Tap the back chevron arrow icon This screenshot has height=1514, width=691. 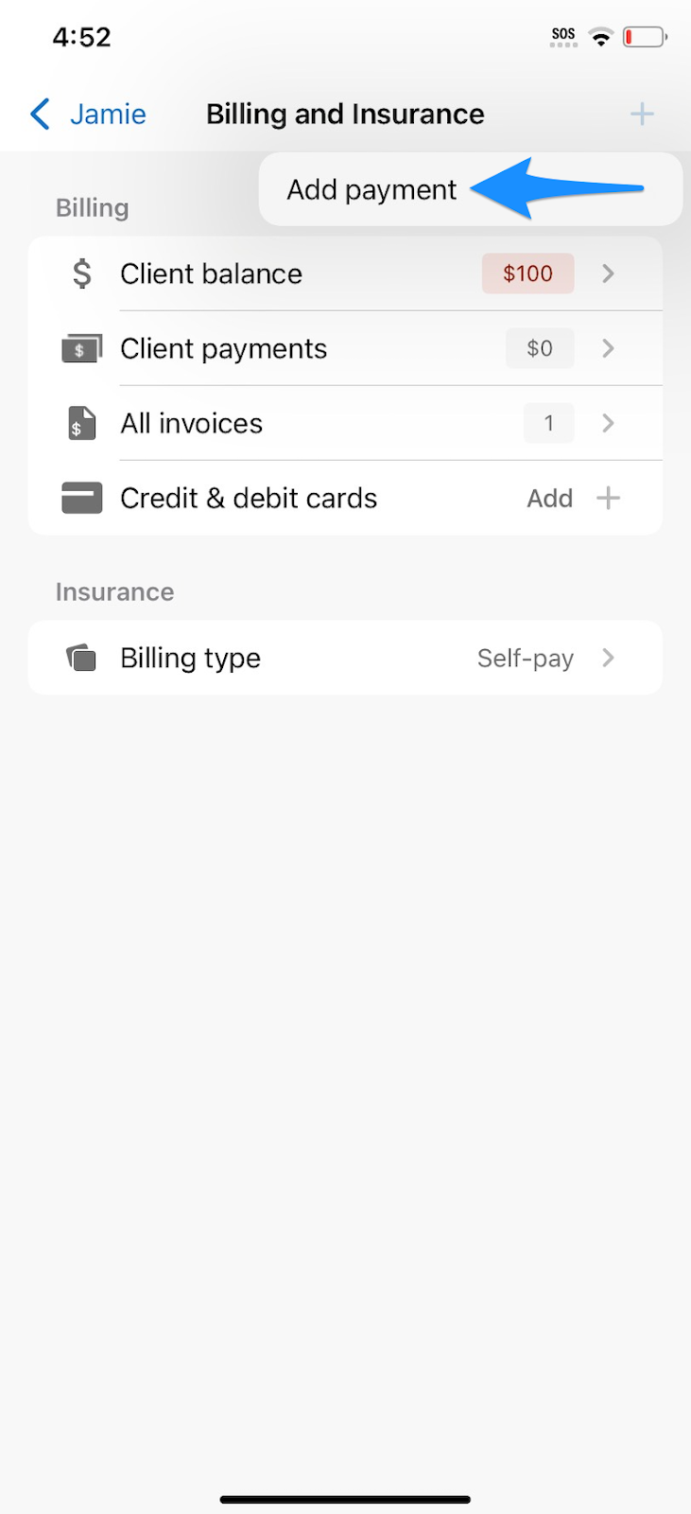tap(40, 114)
